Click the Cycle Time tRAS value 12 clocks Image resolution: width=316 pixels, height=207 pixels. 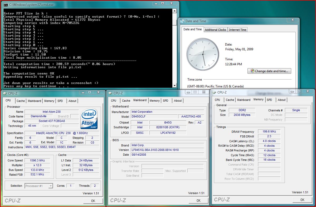pyautogui.click(x=269, y=155)
